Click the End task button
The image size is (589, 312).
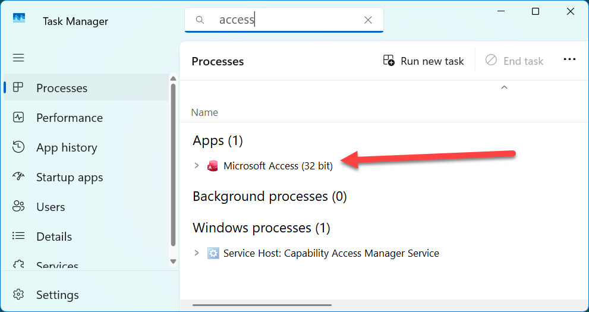pyautogui.click(x=514, y=61)
